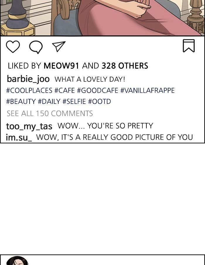Open the #BEAUTY hashtag
This screenshot has height=265, width=205.
(x=21, y=102)
